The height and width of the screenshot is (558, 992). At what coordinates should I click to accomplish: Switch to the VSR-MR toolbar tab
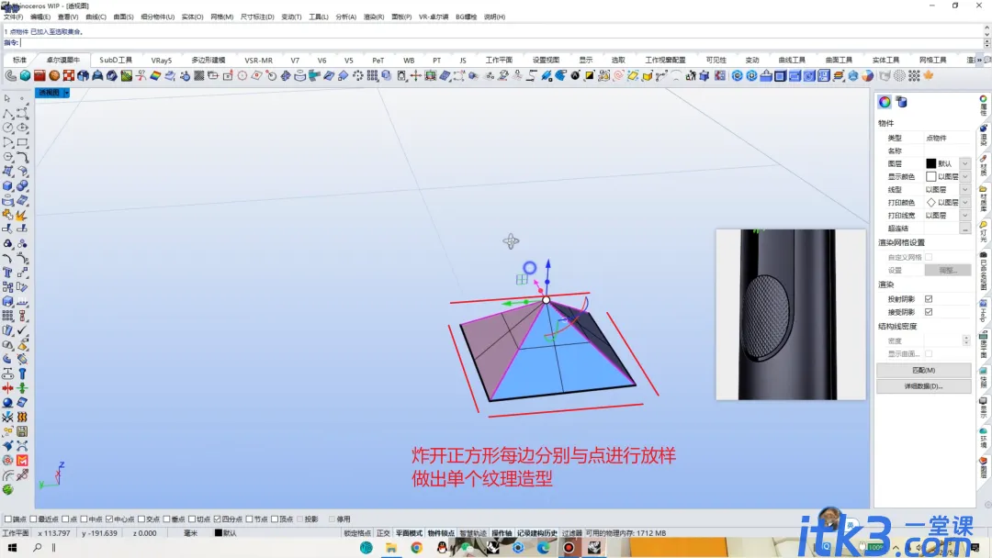(x=259, y=60)
